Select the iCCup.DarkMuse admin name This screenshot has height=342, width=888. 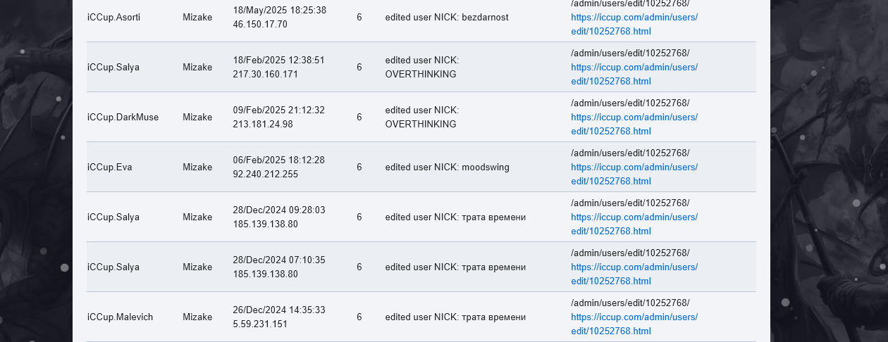click(x=123, y=117)
